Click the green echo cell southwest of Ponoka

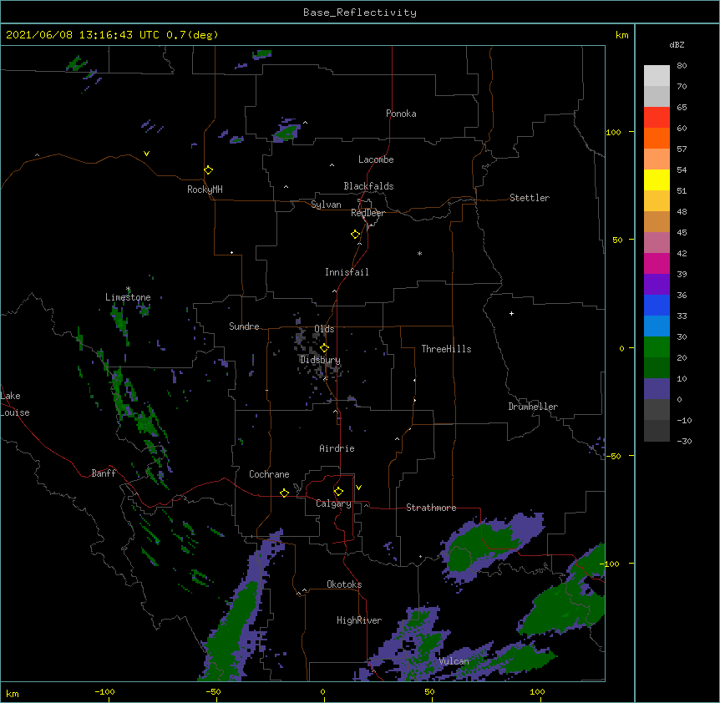tap(286, 133)
